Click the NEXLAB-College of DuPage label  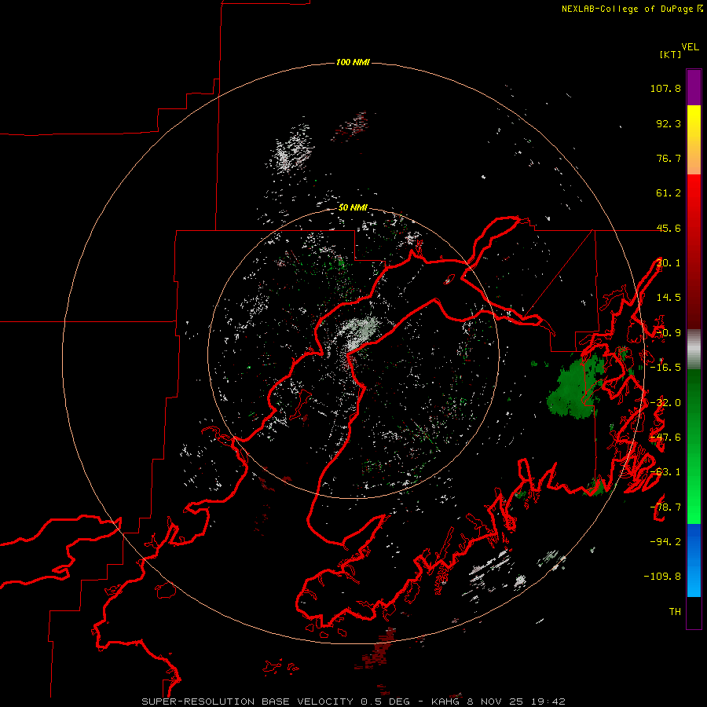pyautogui.click(x=632, y=9)
